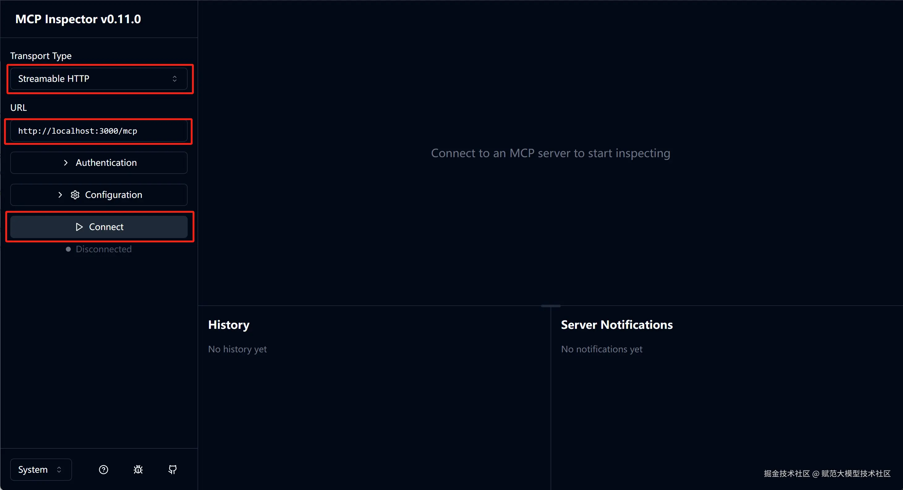This screenshot has height=490, width=903.
Task: Open the Streamable HTTP transport dropdown
Action: (x=99, y=79)
